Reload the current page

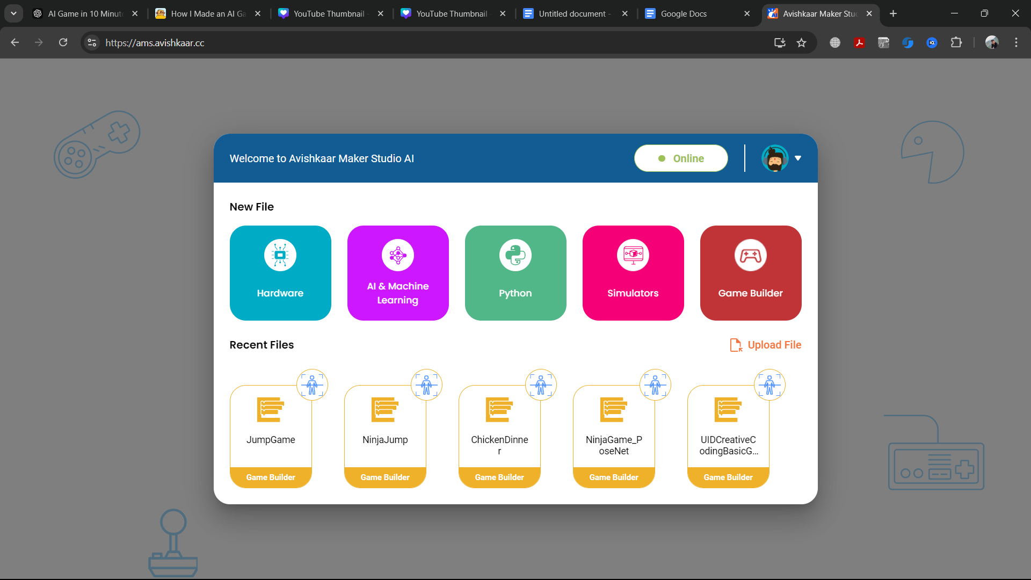point(63,42)
